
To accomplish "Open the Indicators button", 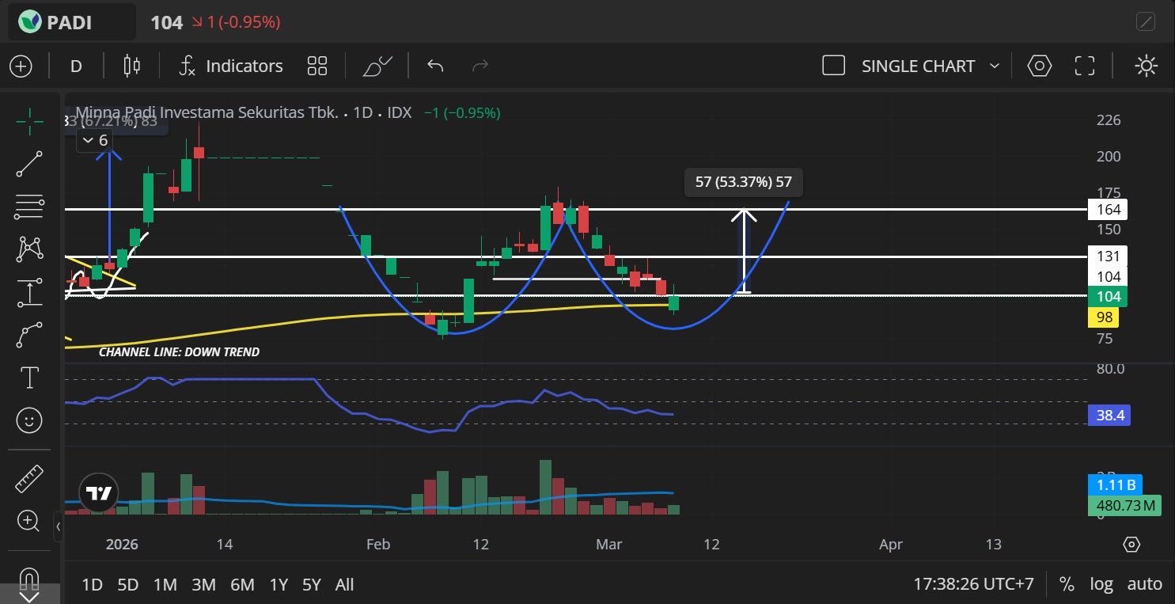I will click(230, 66).
